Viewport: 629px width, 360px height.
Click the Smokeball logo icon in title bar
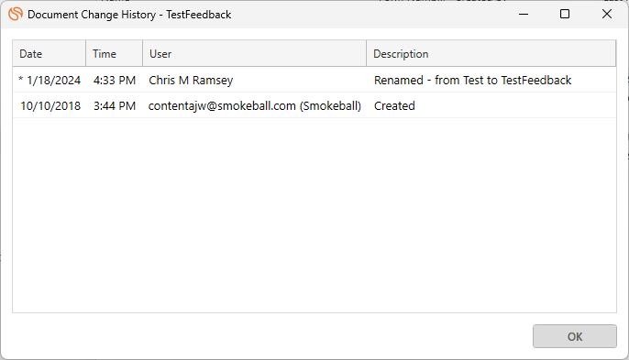[16, 14]
